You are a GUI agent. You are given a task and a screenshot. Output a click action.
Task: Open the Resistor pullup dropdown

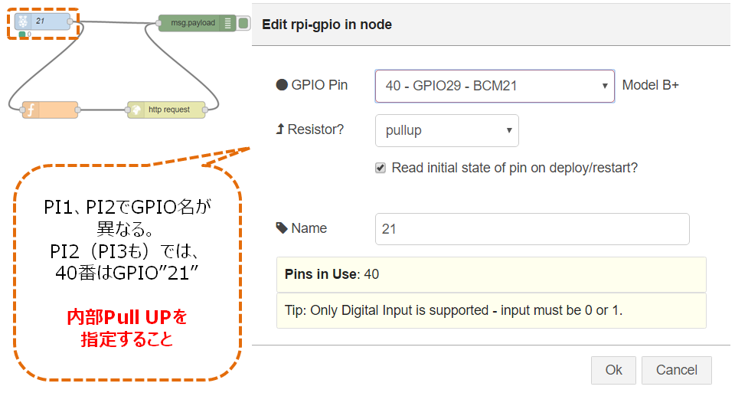tap(446, 130)
